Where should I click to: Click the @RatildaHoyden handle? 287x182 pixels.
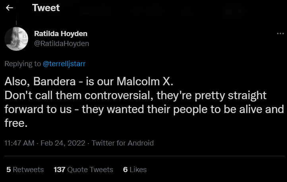coord(62,44)
